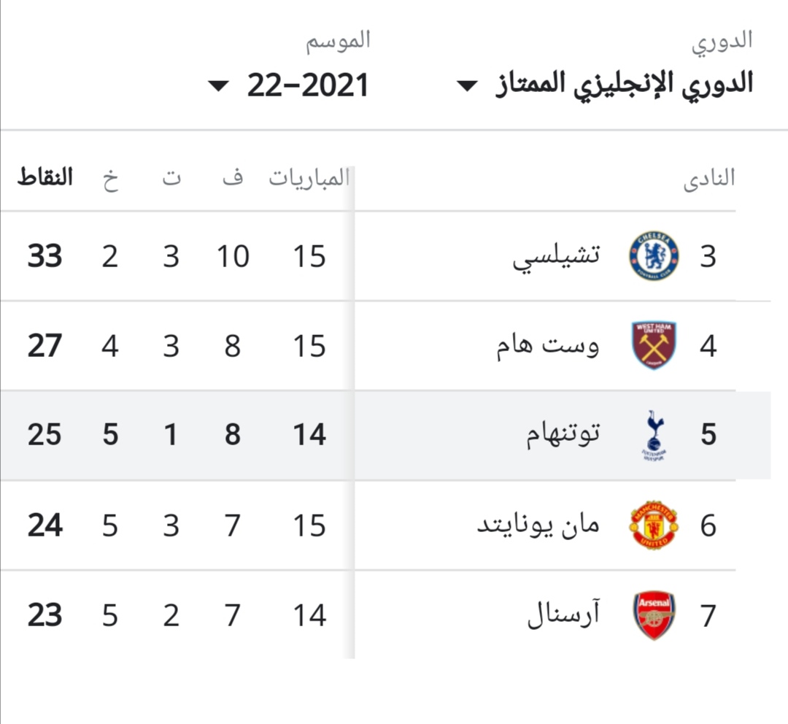The width and height of the screenshot is (788, 724).
Task: Open the آرسنال team name
Action: (563, 614)
